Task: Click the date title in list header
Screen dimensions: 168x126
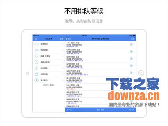Action: pyautogui.click(x=100, y=39)
